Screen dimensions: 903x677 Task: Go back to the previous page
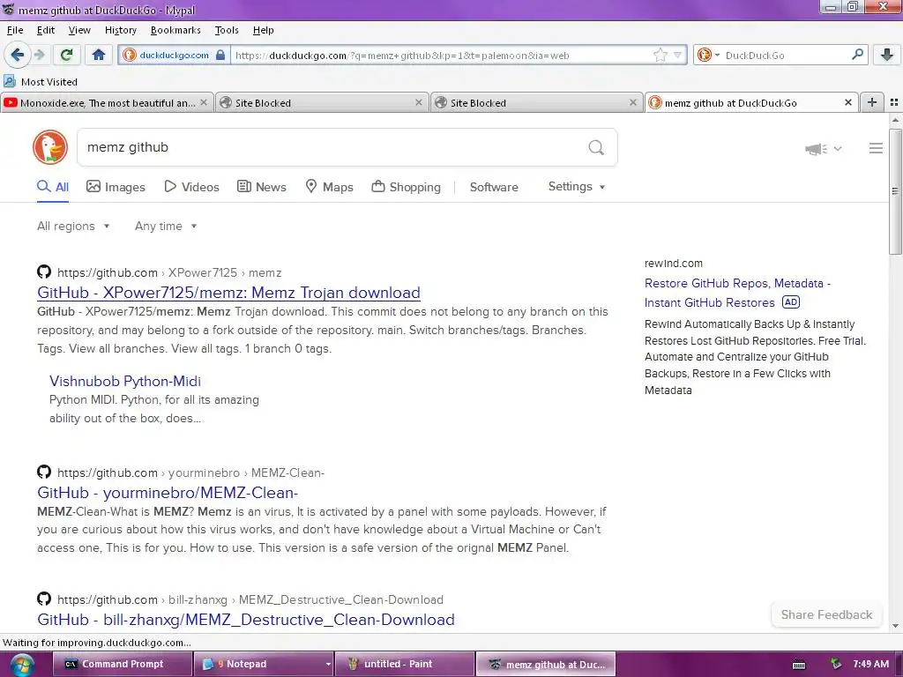tap(18, 55)
